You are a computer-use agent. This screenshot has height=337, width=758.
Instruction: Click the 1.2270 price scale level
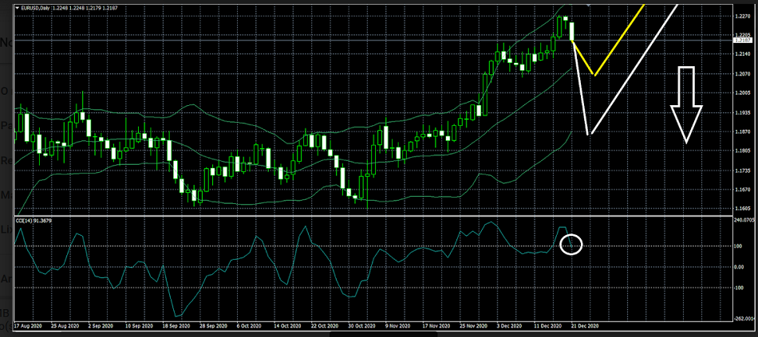coord(741,14)
